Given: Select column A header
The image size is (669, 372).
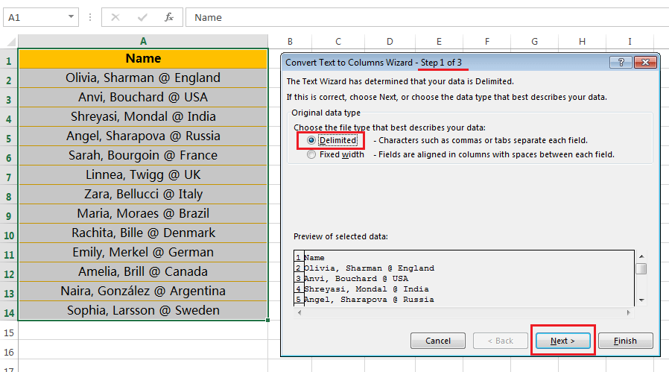Looking at the screenshot, I should click(143, 41).
